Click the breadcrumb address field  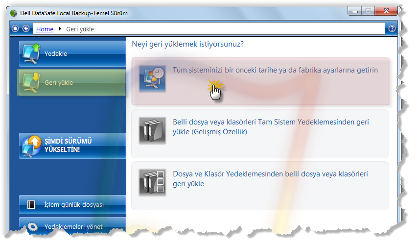click(x=209, y=28)
